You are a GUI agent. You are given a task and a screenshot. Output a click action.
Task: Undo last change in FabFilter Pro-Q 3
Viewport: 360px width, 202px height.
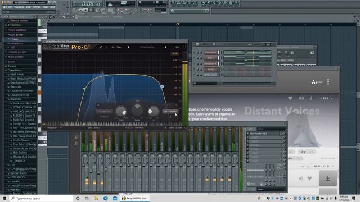(101, 47)
